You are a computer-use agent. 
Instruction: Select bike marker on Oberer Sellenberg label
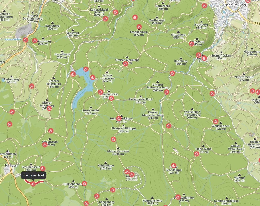coord(49,108)
